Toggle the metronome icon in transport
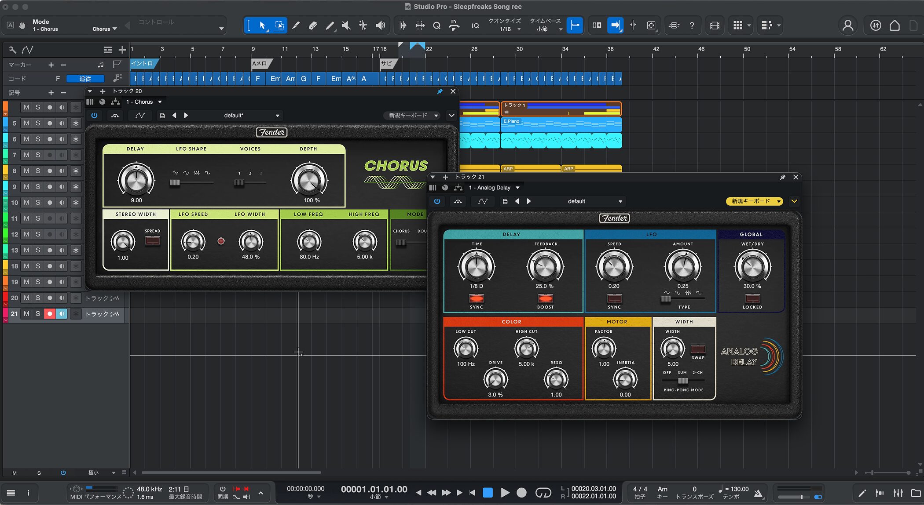The width and height of the screenshot is (924, 505). 758,493
